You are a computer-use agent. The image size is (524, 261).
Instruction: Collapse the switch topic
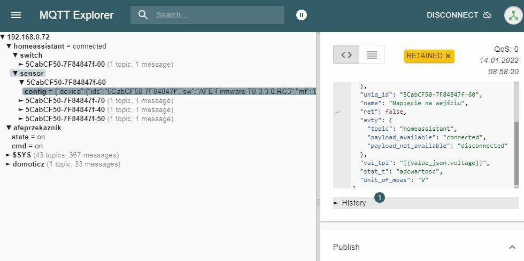16,55
